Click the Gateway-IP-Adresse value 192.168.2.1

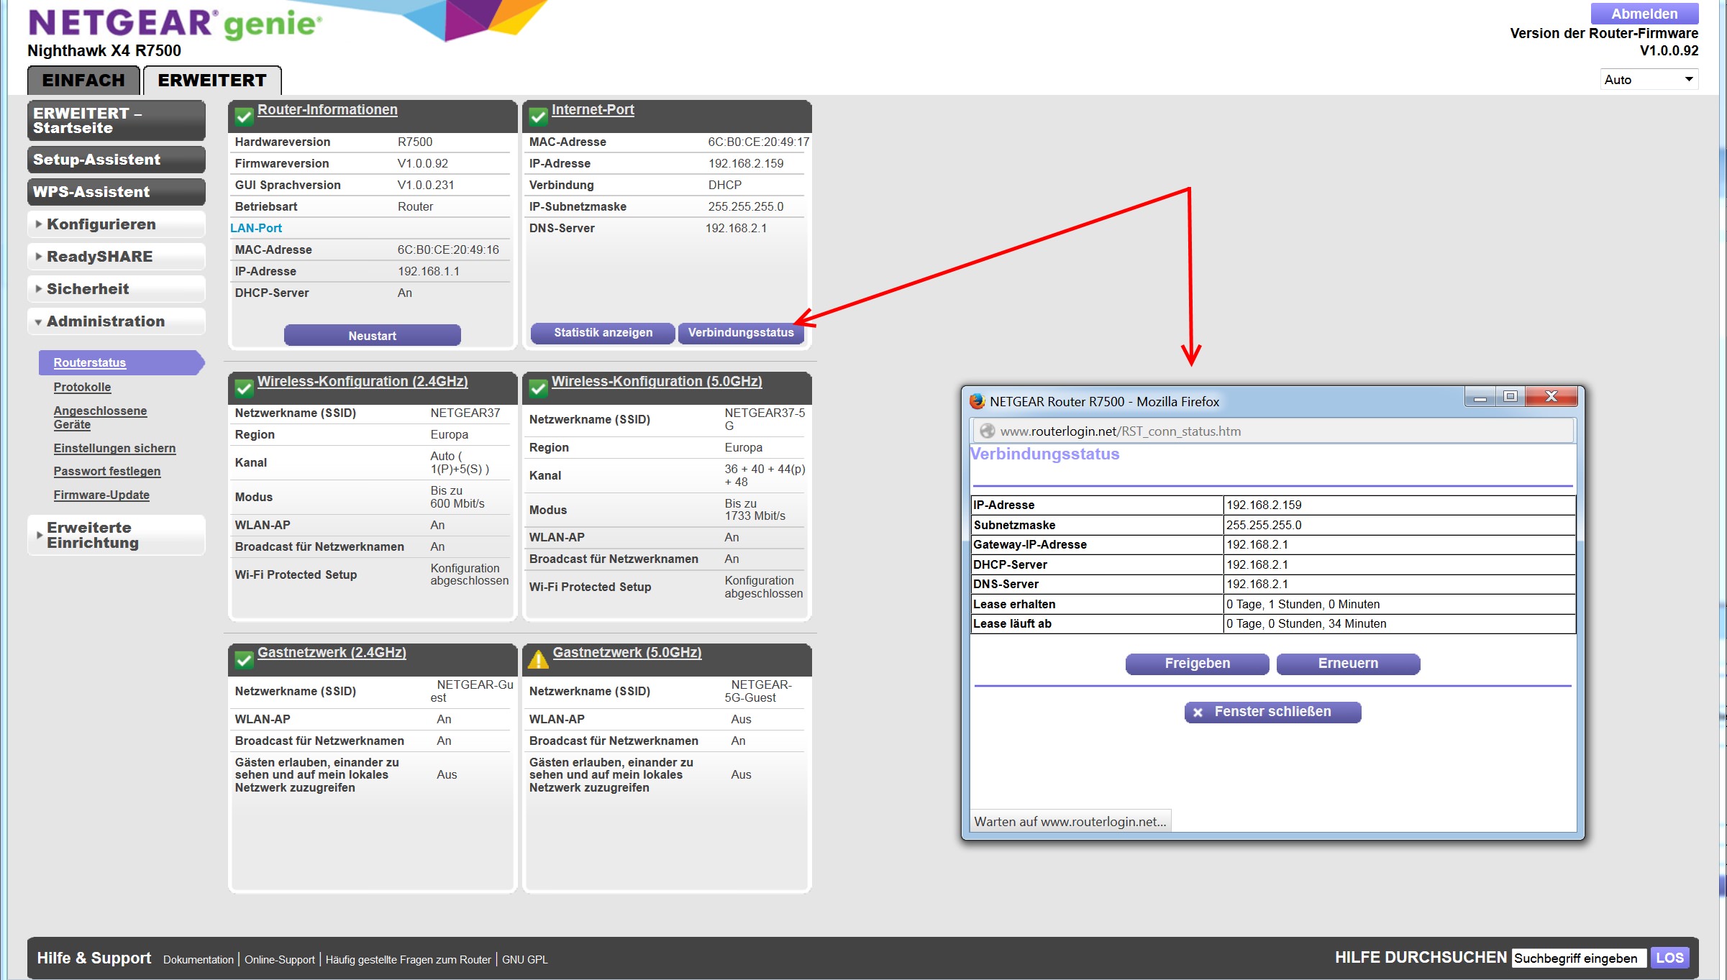click(1257, 544)
